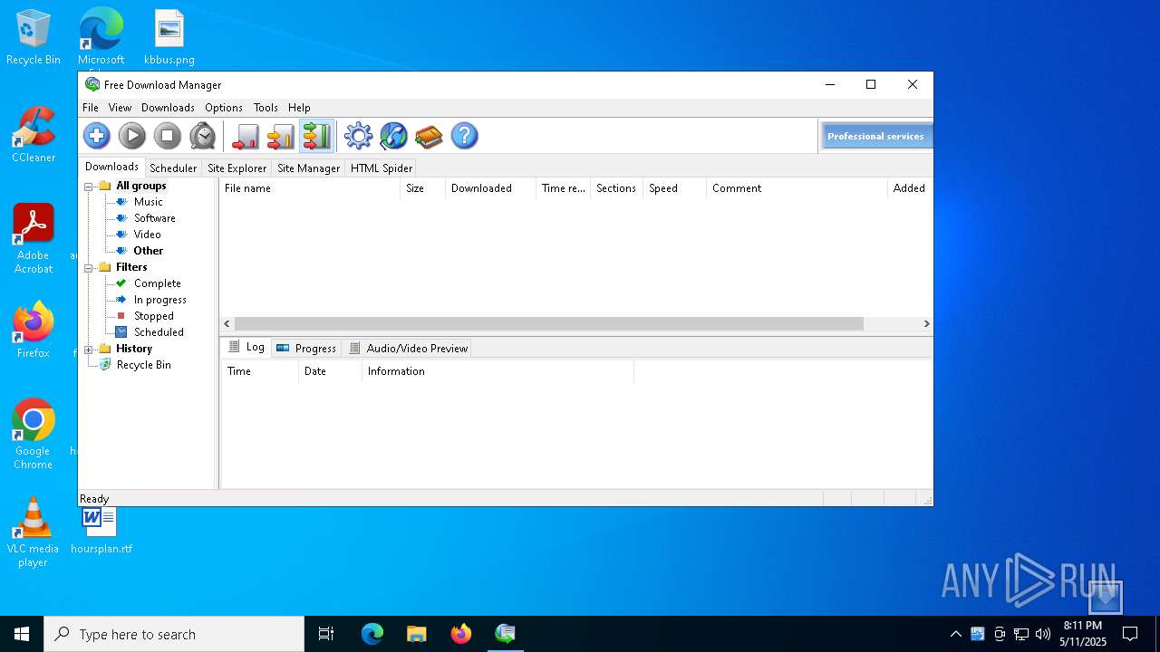Open Microsoft Edge from the taskbar
Image resolution: width=1160 pixels, height=652 pixels.
[x=372, y=634]
